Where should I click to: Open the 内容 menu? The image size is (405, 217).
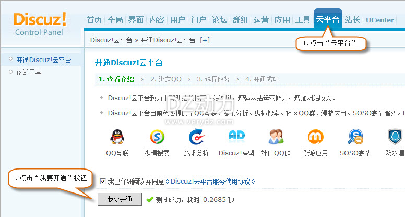[157, 20]
